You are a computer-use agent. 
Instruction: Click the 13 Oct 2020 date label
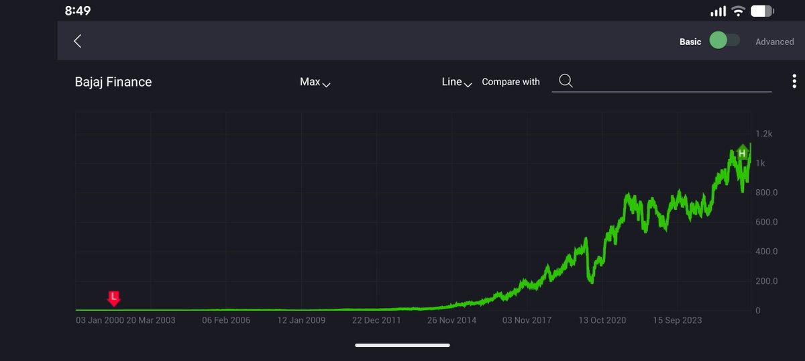coord(602,320)
